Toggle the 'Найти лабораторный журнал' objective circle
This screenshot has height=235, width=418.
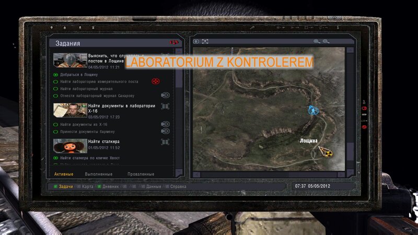point(56,89)
